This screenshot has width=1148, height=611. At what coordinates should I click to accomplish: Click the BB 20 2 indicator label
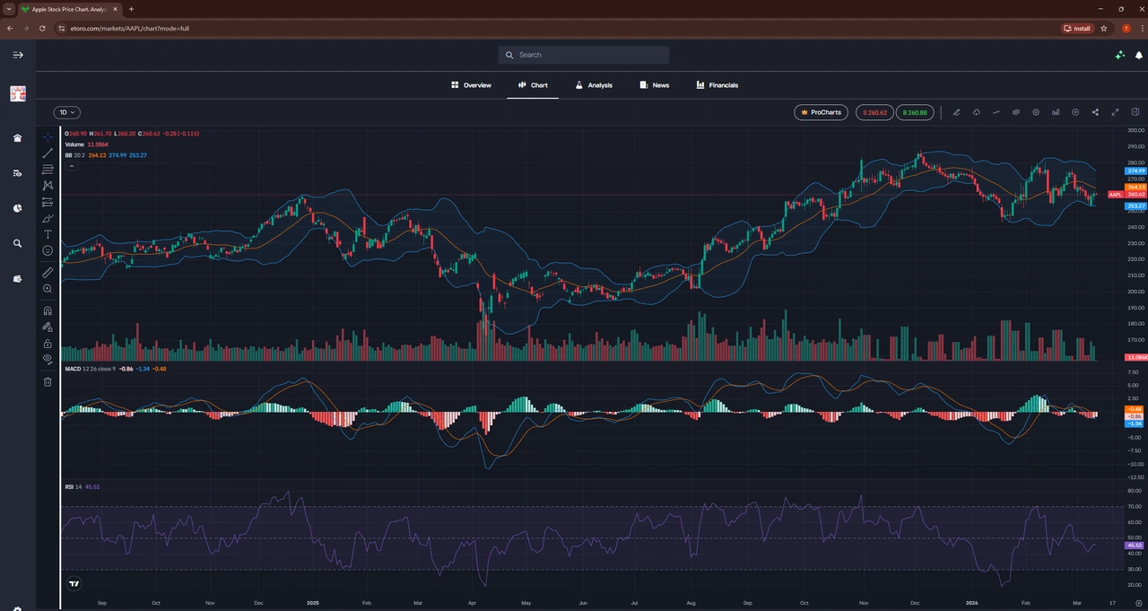(x=74, y=155)
